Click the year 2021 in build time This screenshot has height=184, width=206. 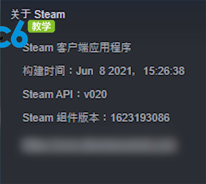120,71
